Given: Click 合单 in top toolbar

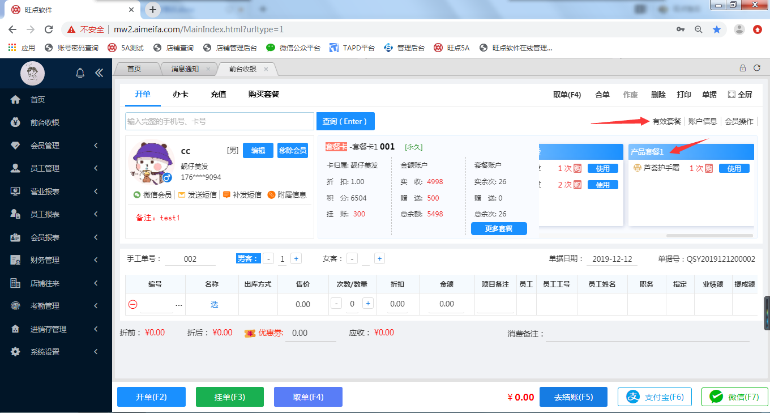Looking at the screenshot, I should 602,95.
